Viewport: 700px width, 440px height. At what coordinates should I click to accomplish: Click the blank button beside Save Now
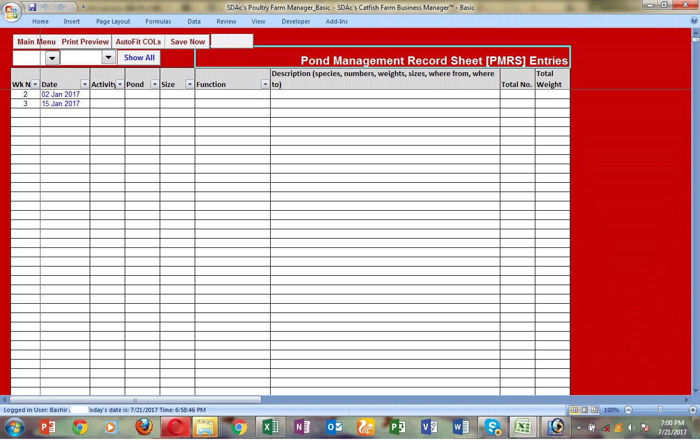click(232, 41)
